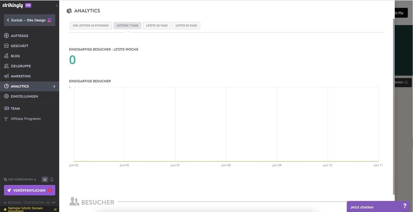Open Einstellungen gear settings
Image resolution: width=413 pixels, height=212 pixels.
[x=30, y=97]
